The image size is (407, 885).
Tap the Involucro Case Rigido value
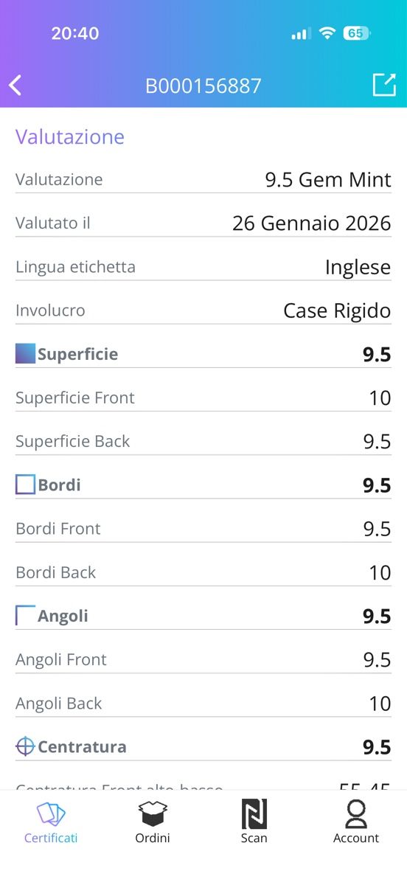point(337,310)
